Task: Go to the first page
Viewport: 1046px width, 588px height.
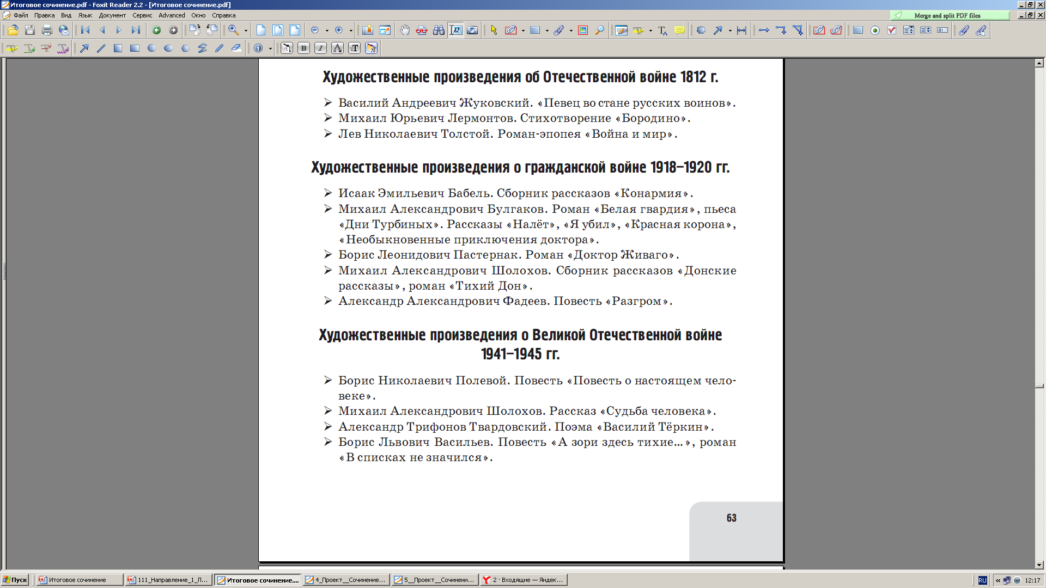Action: click(86, 30)
